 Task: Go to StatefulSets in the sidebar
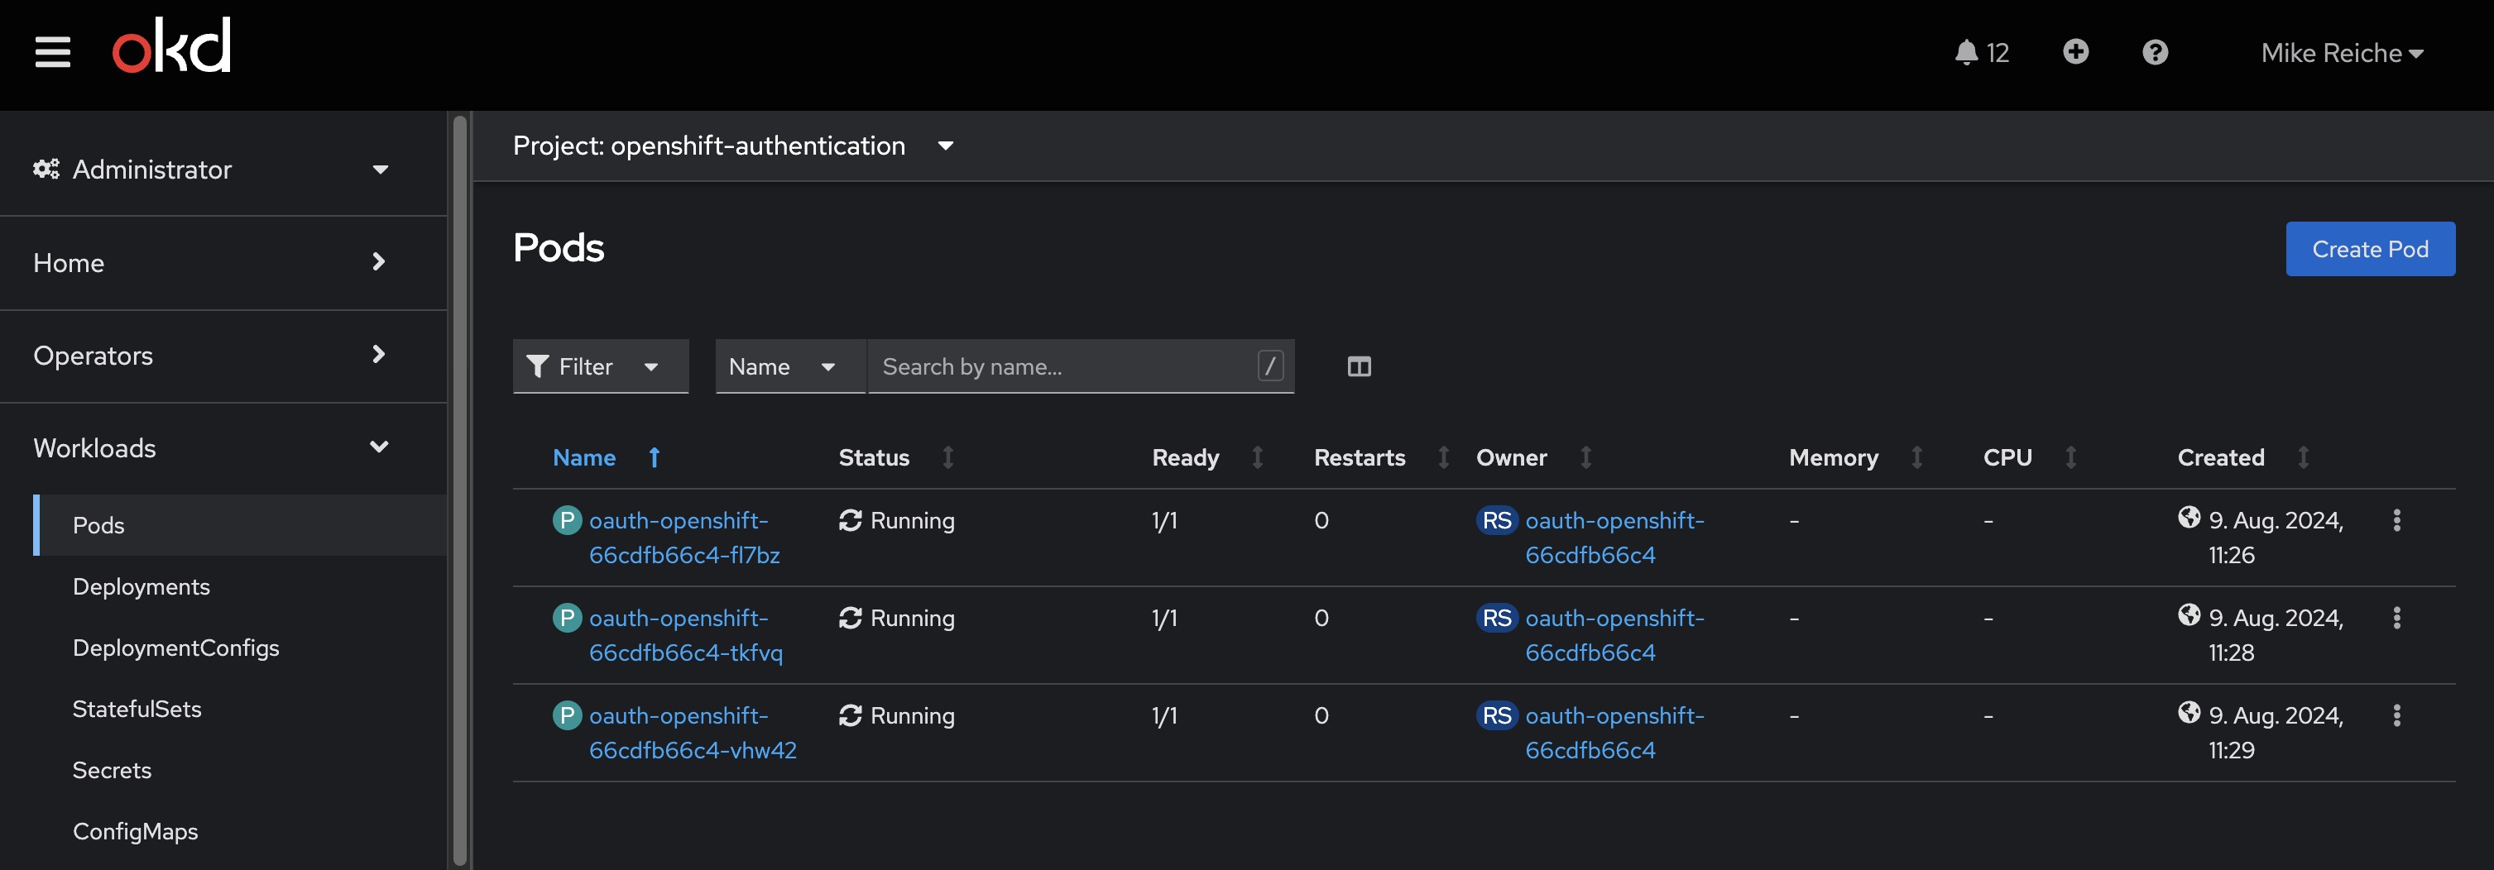[137, 709]
